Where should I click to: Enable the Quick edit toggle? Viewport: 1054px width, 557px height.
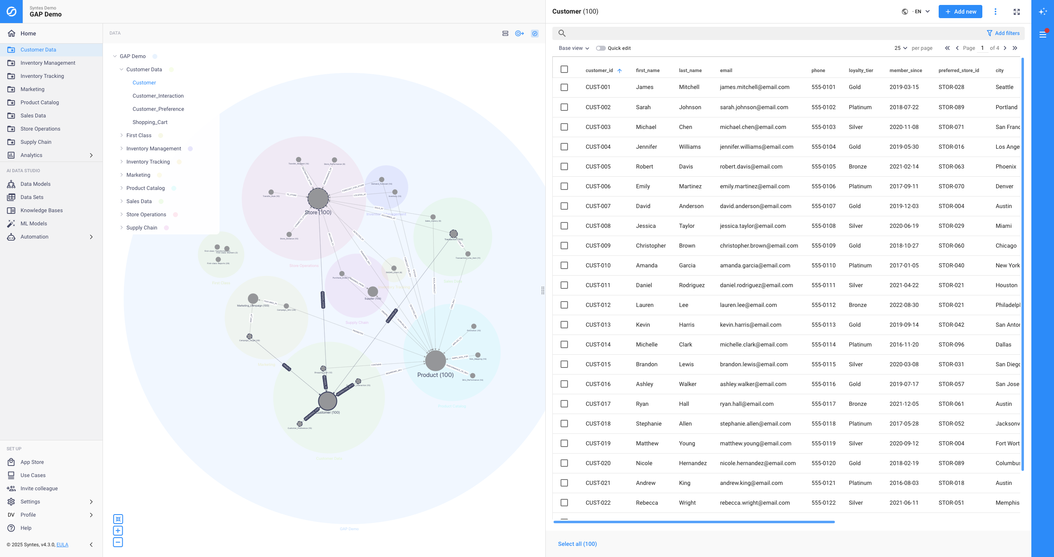(601, 48)
